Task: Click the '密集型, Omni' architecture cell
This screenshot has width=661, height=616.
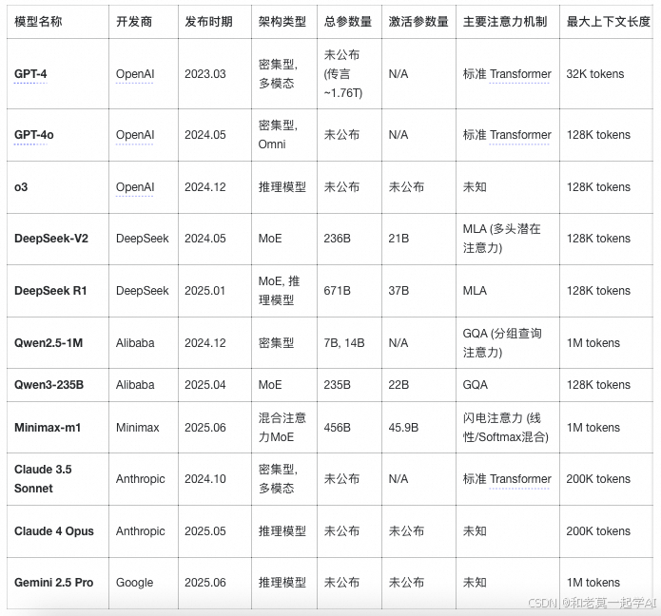Action: 284,135
